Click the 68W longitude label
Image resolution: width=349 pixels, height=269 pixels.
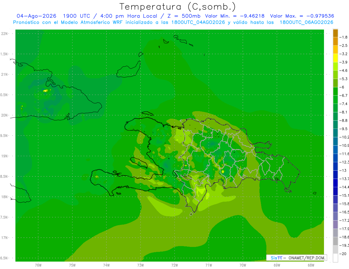point(311,265)
